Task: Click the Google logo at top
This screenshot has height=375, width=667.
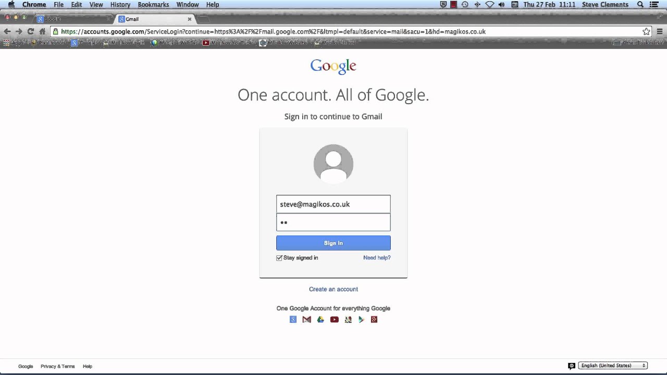Action: pos(333,66)
